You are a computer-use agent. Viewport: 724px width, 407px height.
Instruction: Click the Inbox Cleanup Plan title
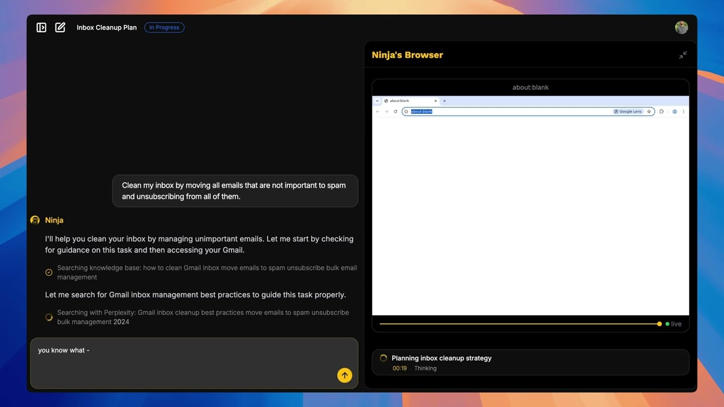pos(107,27)
